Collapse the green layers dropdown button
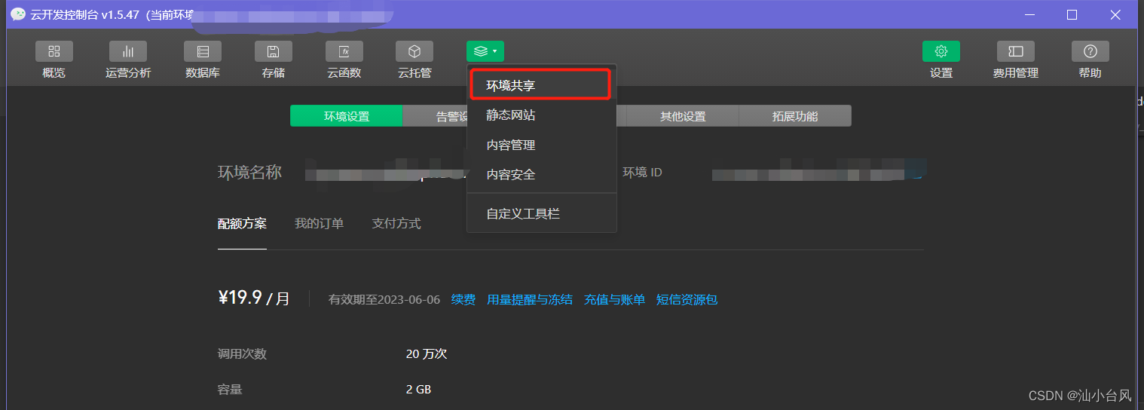This screenshot has width=1144, height=410. click(x=485, y=51)
